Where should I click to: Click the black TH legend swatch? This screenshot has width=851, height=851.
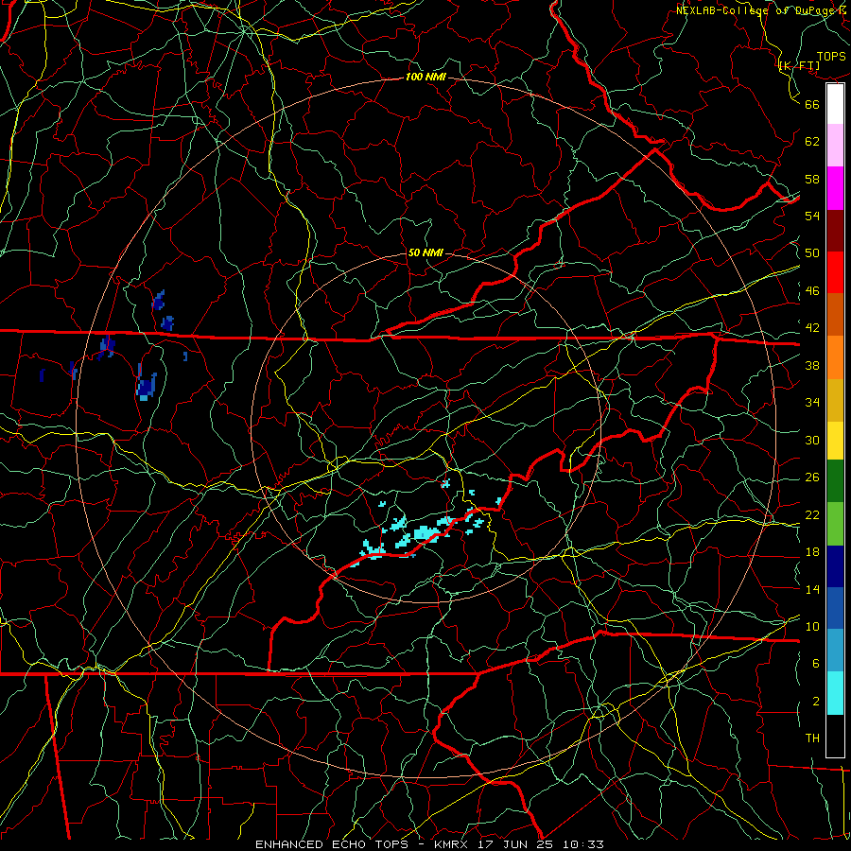835,736
